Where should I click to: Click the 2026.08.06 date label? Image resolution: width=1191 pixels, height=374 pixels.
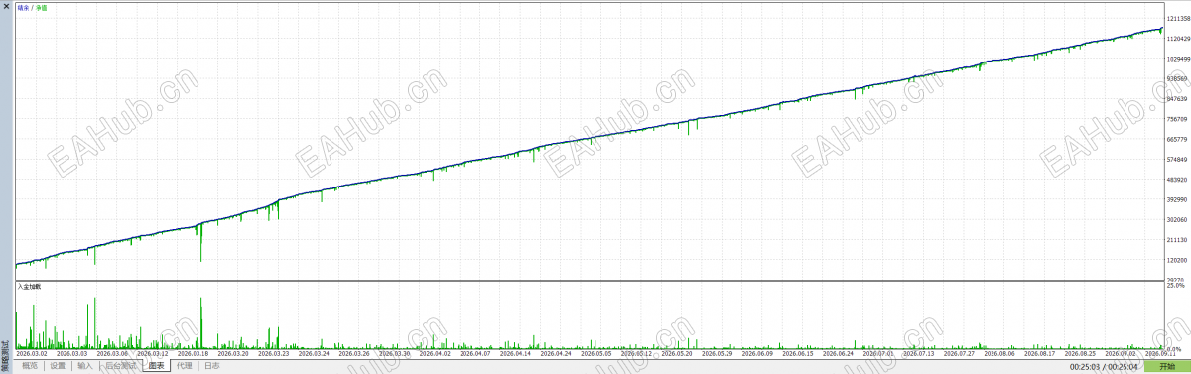point(999,353)
